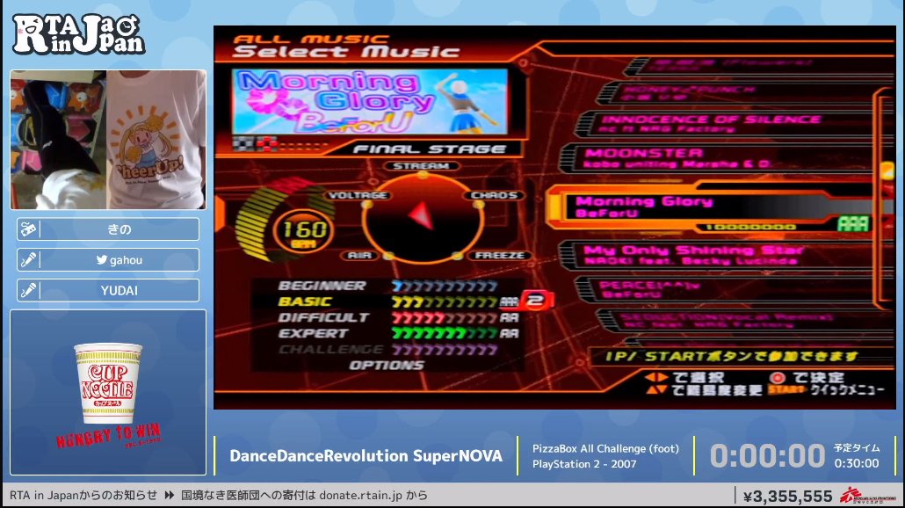Click the RTA in Japan logo
The width and height of the screenshot is (905, 508).
[x=78, y=34]
